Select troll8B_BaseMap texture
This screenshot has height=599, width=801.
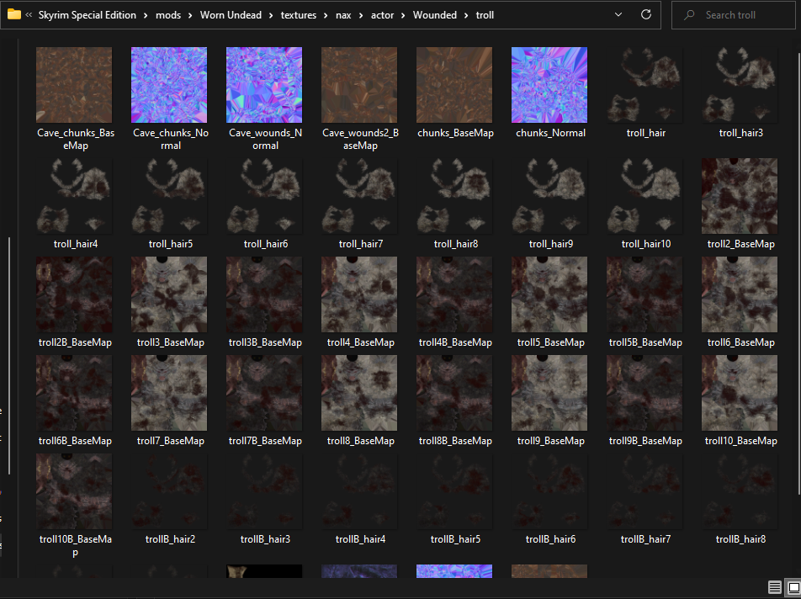454,400
